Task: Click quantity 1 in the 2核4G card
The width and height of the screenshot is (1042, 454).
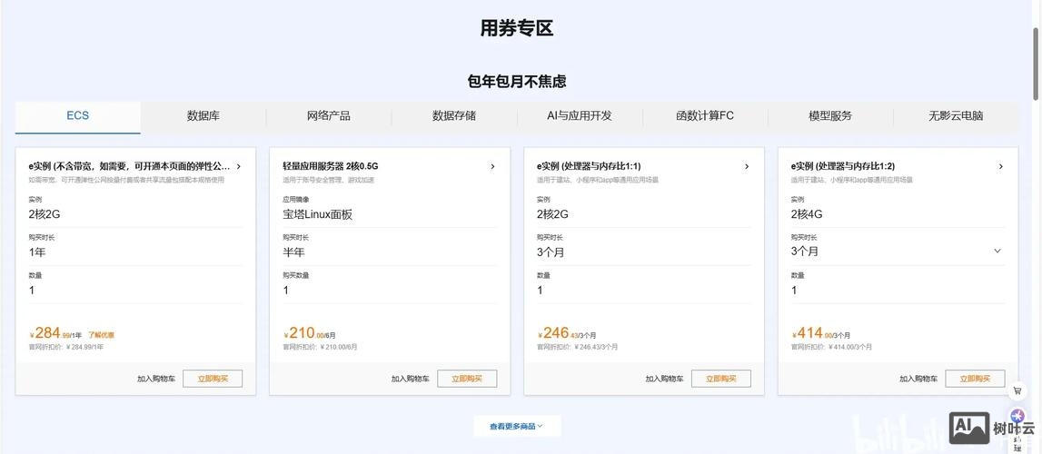Action: (x=794, y=290)
